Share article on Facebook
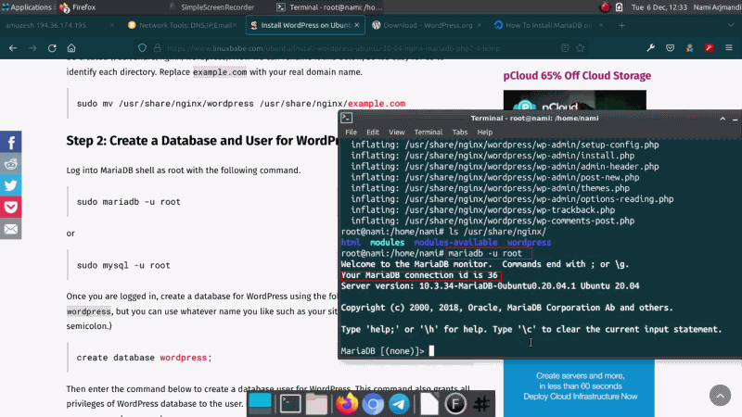Image resolution: width=742 pixels, height=417 pixels. 11,142
